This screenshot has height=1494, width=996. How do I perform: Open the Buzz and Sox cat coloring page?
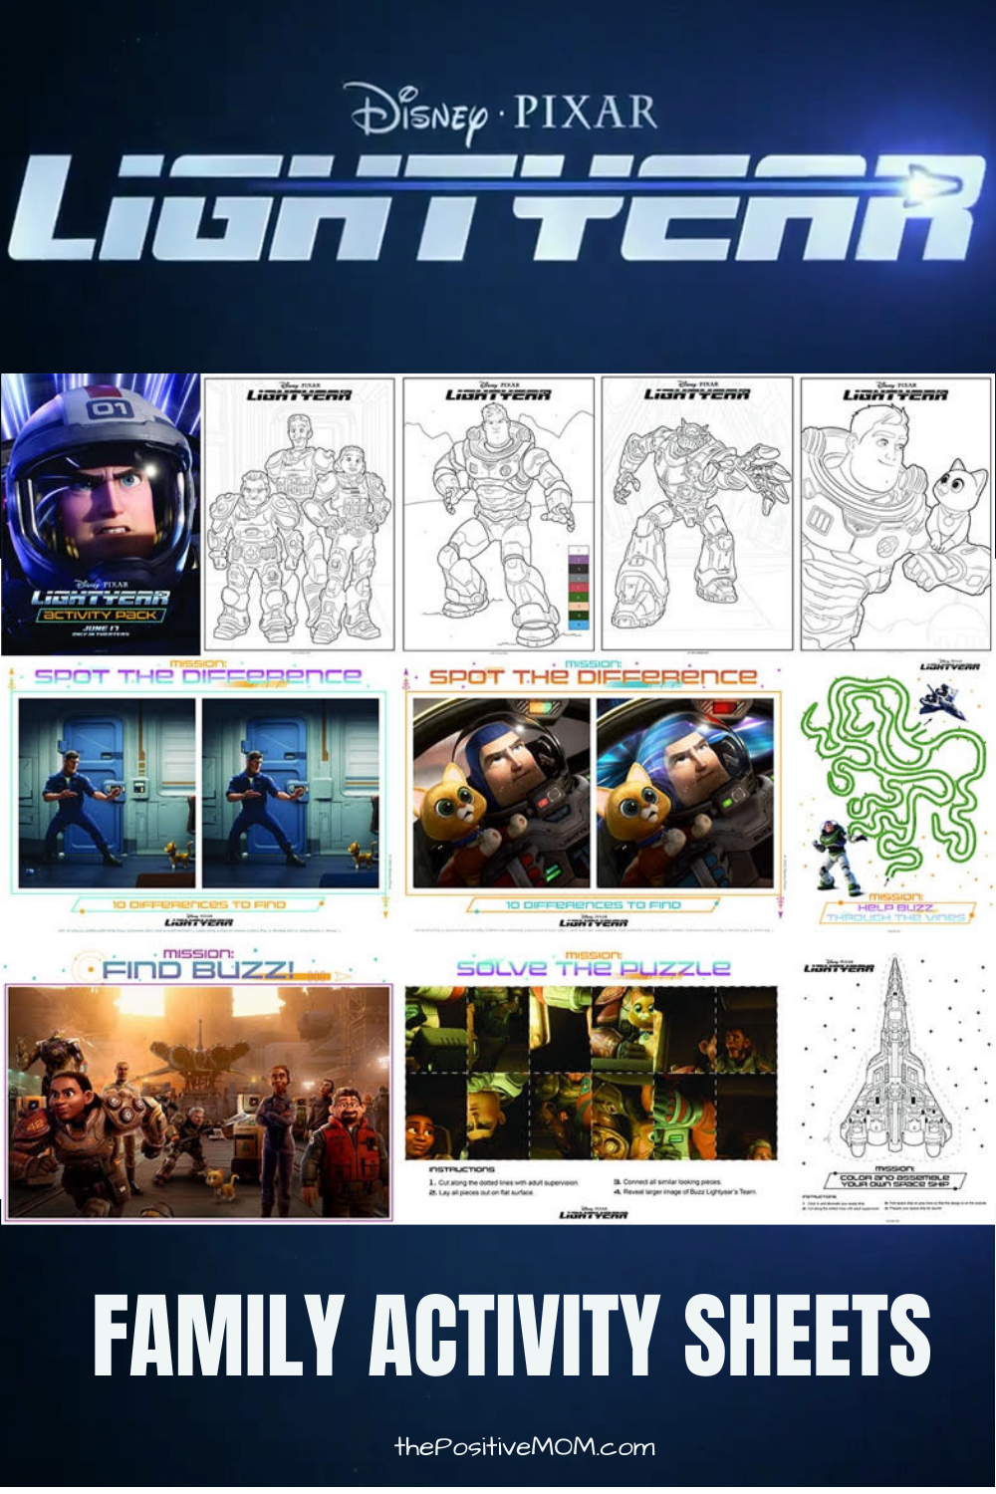pos(896,513)
